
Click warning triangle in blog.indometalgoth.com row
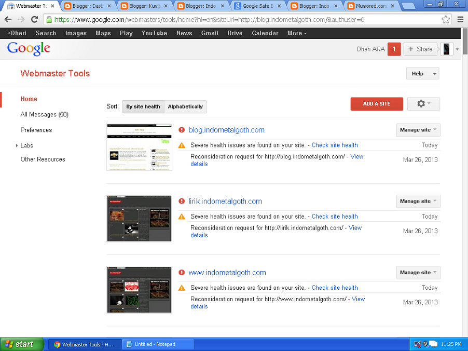[x=182, y=145]
